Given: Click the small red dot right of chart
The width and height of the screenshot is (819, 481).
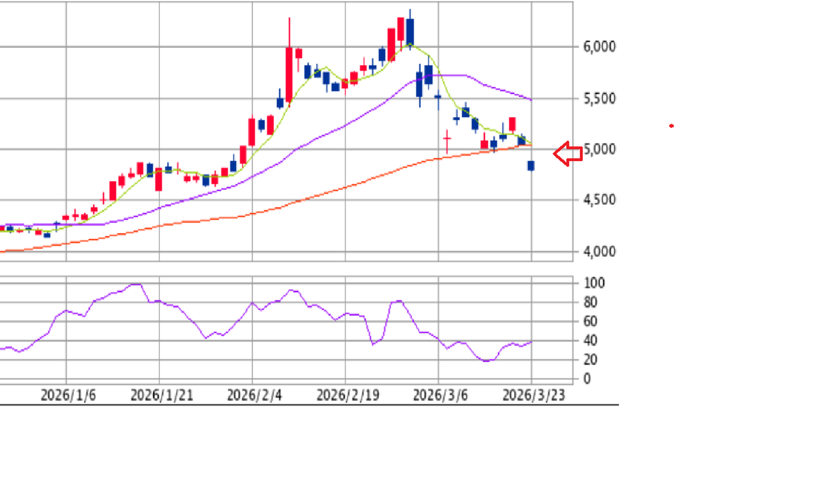Looking at the screenshot, I should tap(671, 126).
